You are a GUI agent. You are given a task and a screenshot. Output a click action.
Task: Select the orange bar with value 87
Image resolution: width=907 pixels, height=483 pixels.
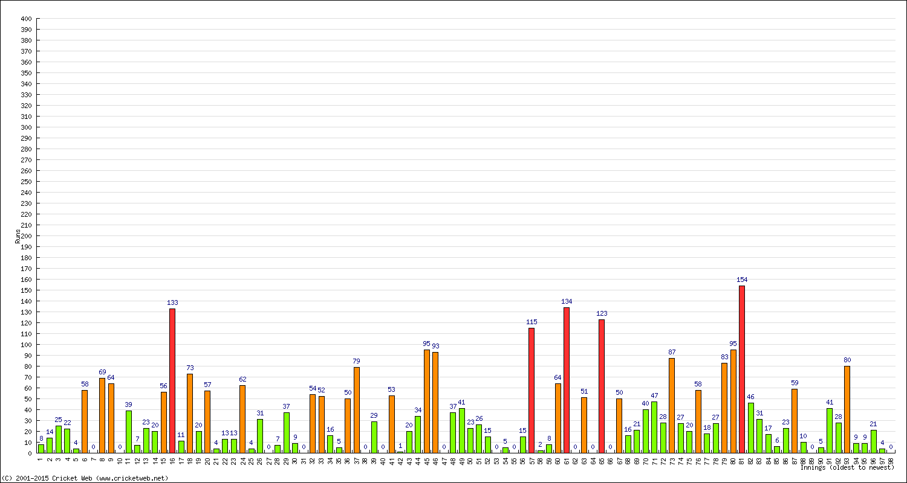point(672,406)
